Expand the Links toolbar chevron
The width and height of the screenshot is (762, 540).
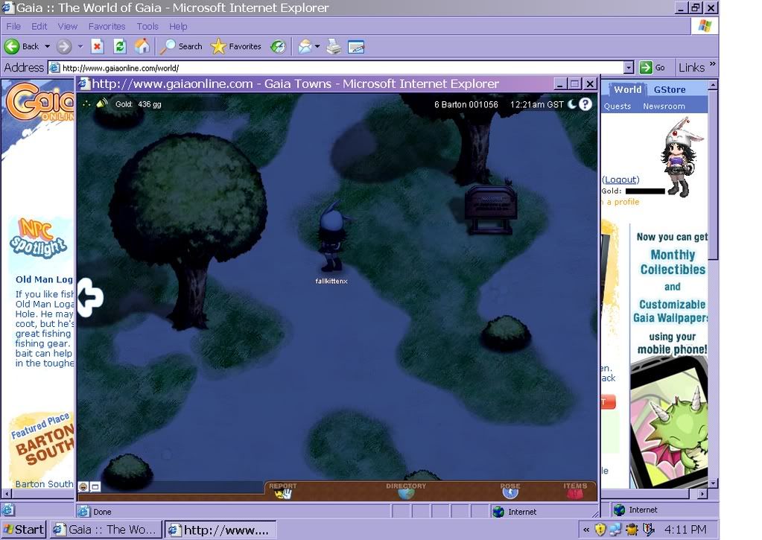tap(712, 64)
